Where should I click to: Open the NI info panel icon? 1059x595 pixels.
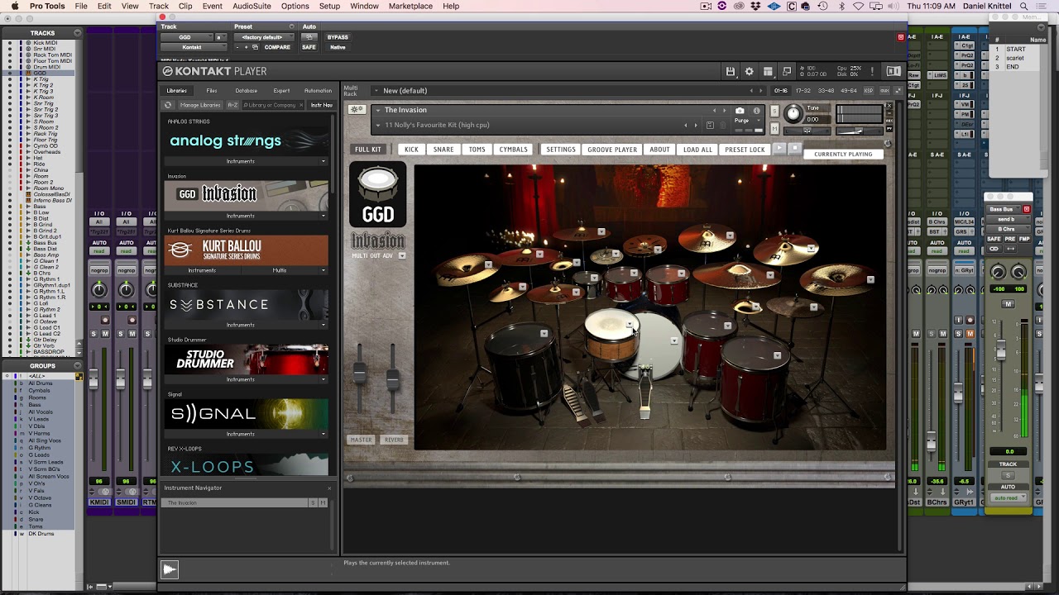tap(894, 72)
